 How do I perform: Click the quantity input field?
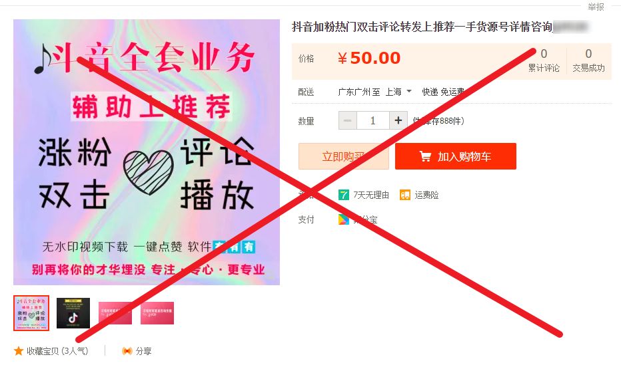pos(372,120)
